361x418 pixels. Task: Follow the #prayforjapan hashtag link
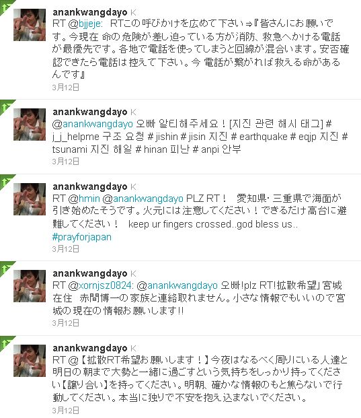[82, 237]
